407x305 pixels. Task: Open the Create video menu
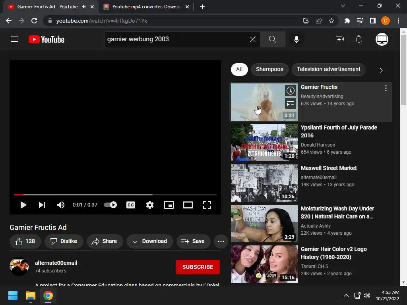click(339, 39)
